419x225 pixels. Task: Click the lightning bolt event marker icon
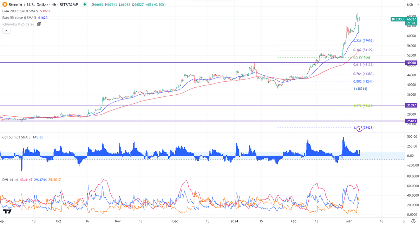click(359, 129)
